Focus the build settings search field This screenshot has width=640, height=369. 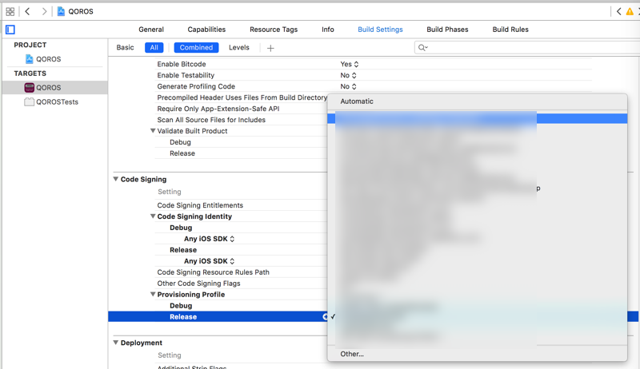527,48
